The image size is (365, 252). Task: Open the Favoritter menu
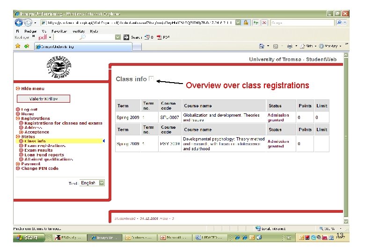point(59,31)
